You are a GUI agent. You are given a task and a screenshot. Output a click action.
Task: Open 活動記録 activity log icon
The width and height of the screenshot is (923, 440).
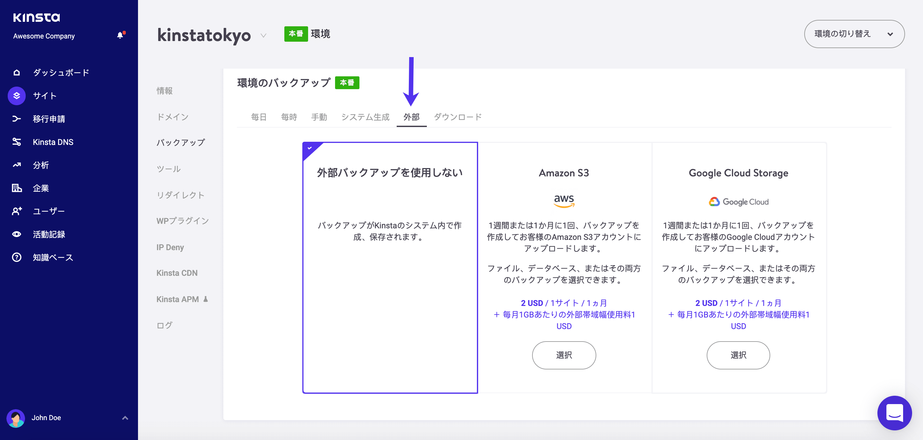[x=16, y=234]
